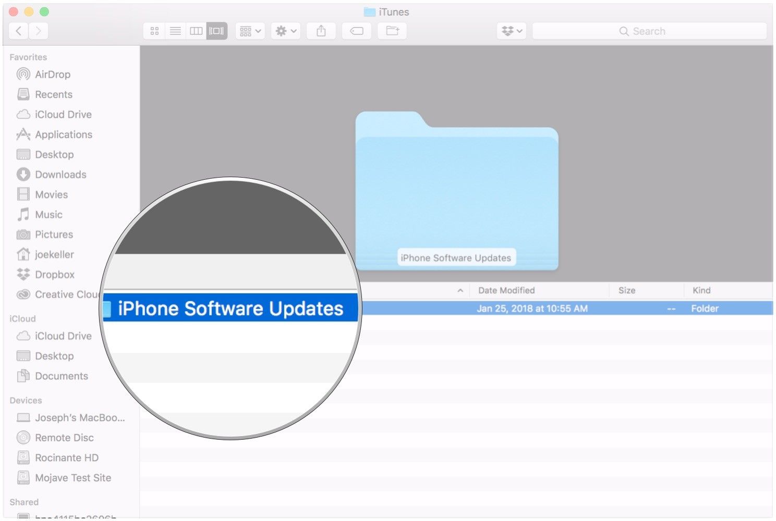Click the New Folder button
Viewport: 776px width, 521px height.
392,31
